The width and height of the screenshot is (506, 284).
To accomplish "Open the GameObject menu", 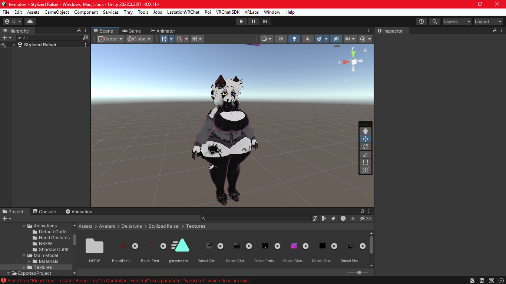I will point(57,12).
